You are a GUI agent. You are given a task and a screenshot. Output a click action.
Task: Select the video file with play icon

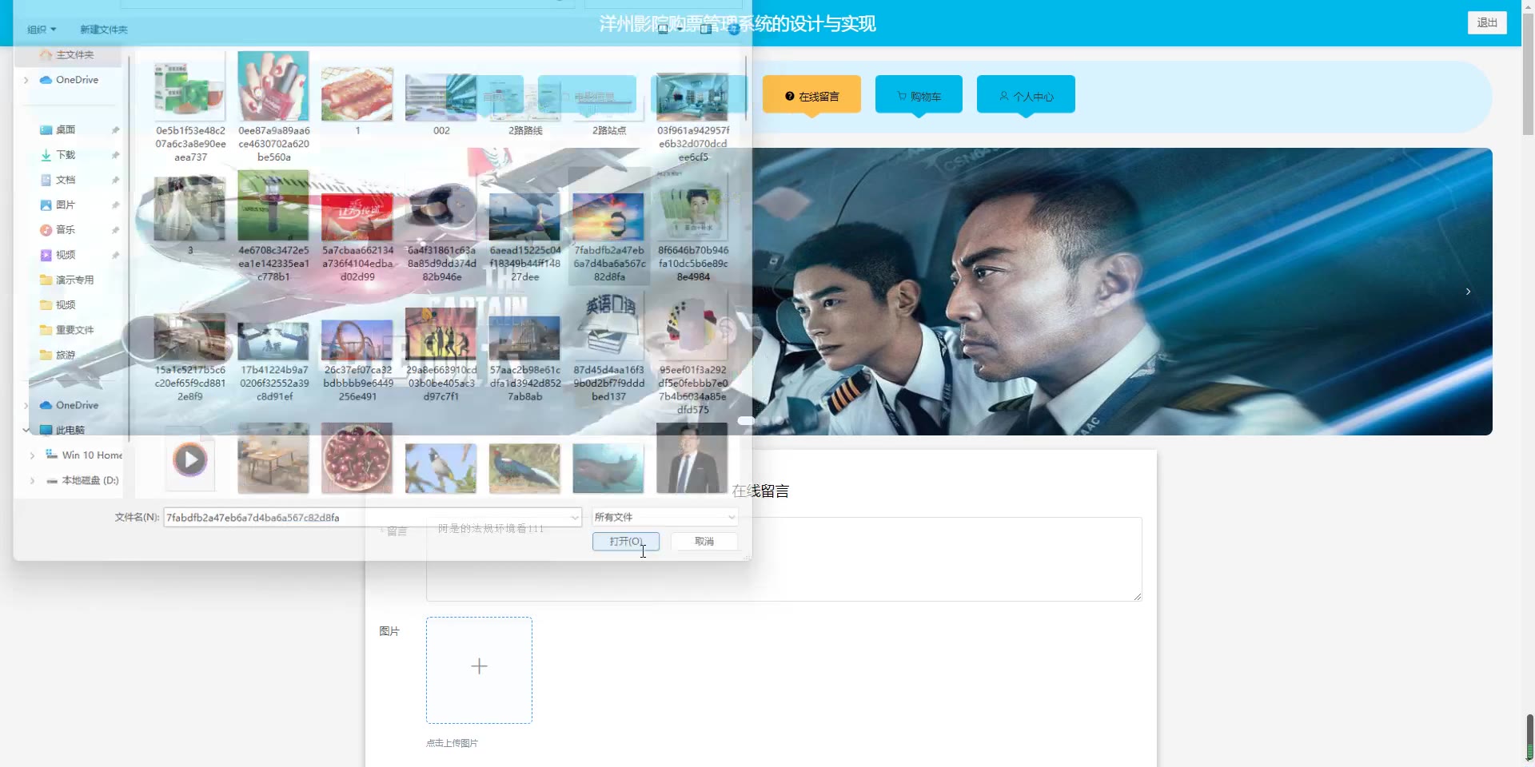190,459
